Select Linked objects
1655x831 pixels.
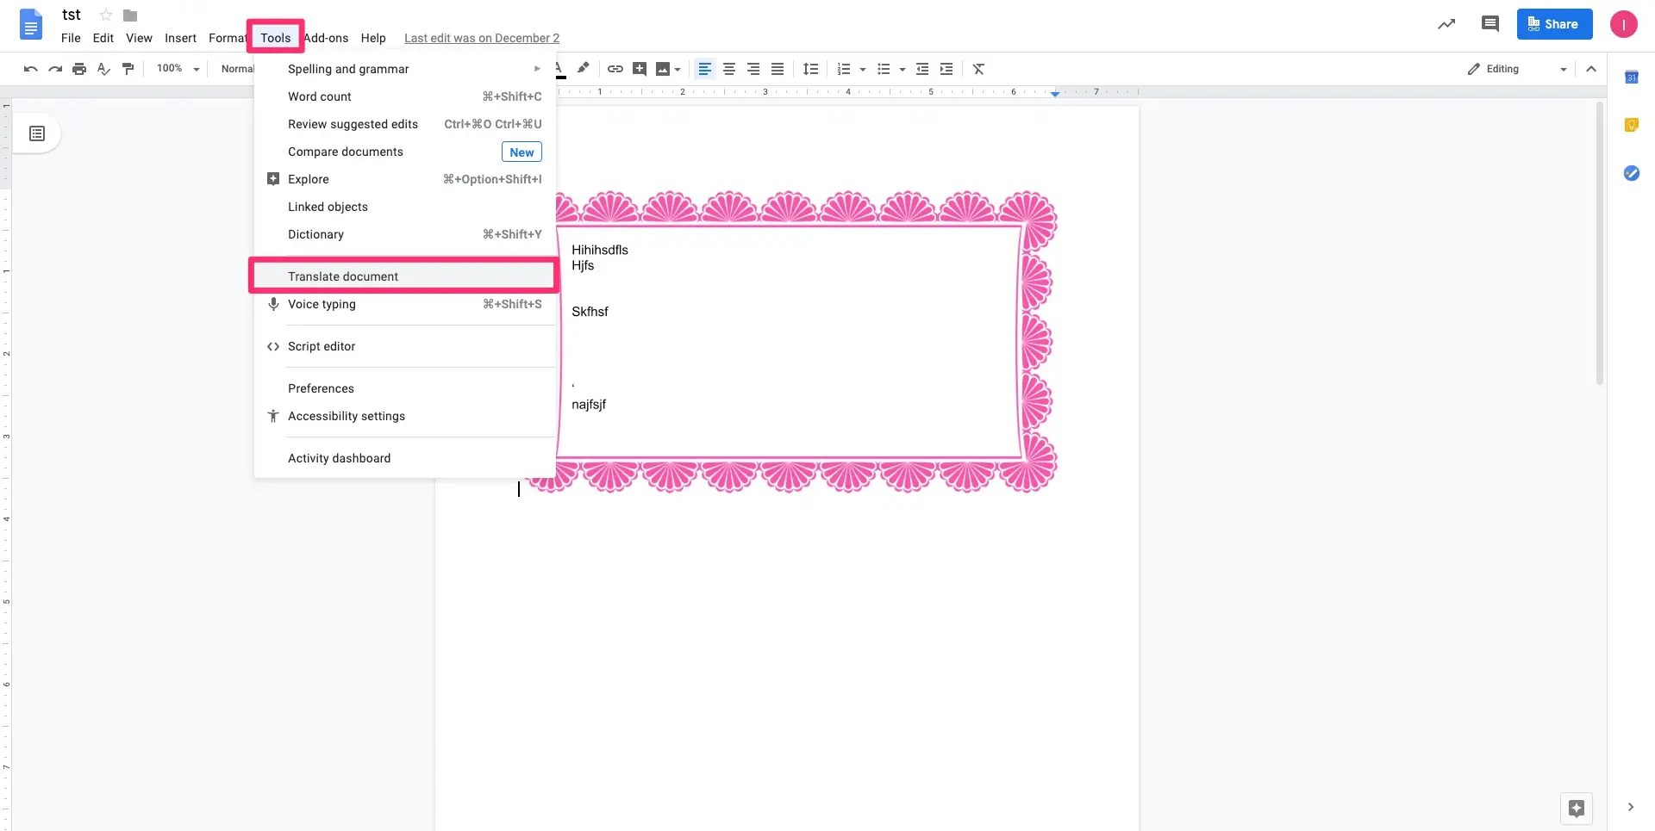click(x=405, y=207)
